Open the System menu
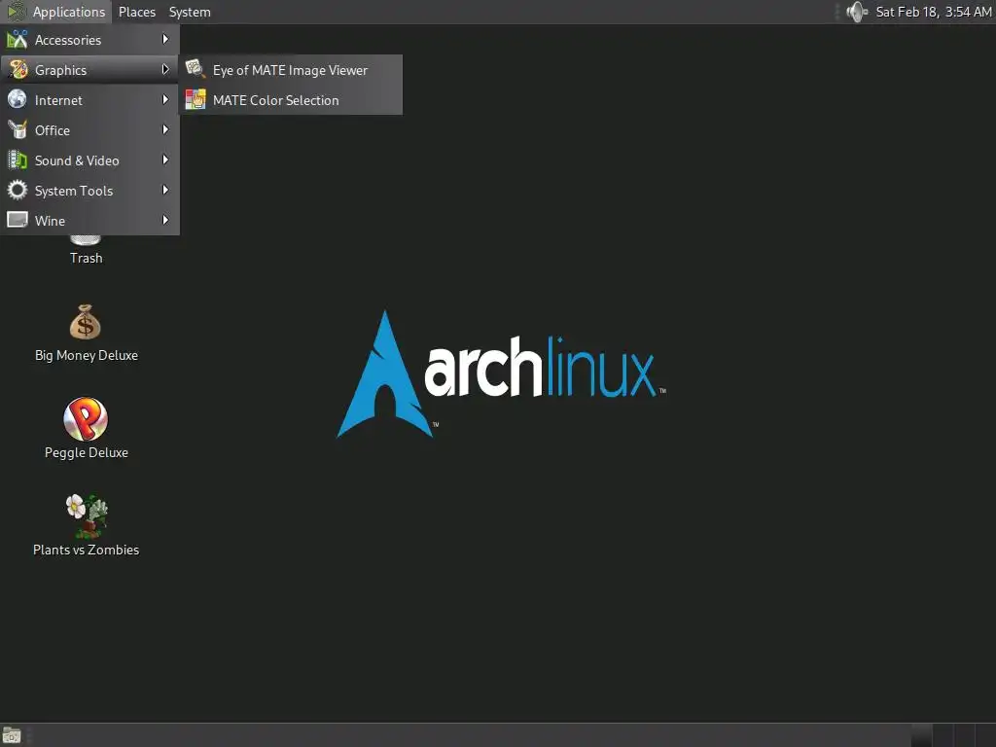996x747 pixels. [190, 12]
